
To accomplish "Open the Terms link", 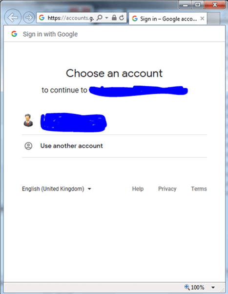I will (x=199, y=189).
